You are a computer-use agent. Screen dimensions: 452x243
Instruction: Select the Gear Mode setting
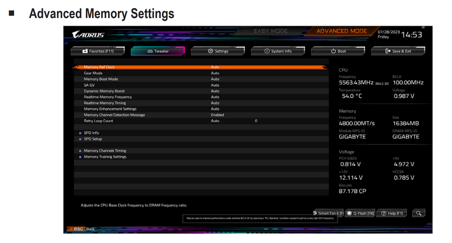201,73
